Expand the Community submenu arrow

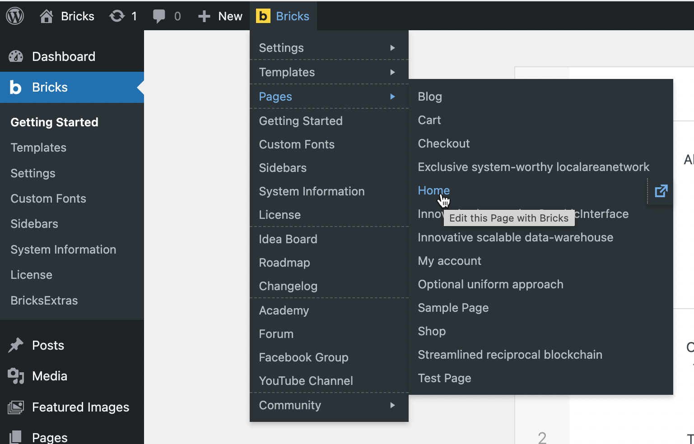[392, 405]
